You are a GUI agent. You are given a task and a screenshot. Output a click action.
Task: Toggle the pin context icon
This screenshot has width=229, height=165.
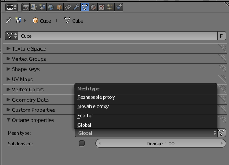9,20
